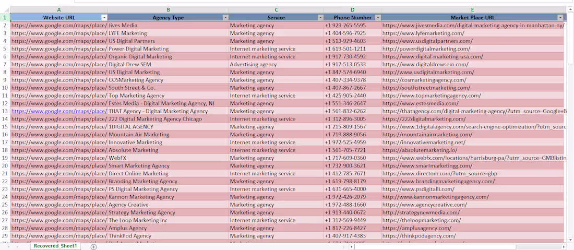Select the 'https://www.estesmedia.com/' cell
Image resolution: width=574 pixels, height=250 pixels.
pyautogui.click(x=472, y=103)
